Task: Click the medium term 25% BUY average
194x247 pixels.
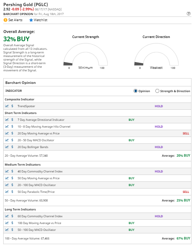Action: click(x=183, y=200)
